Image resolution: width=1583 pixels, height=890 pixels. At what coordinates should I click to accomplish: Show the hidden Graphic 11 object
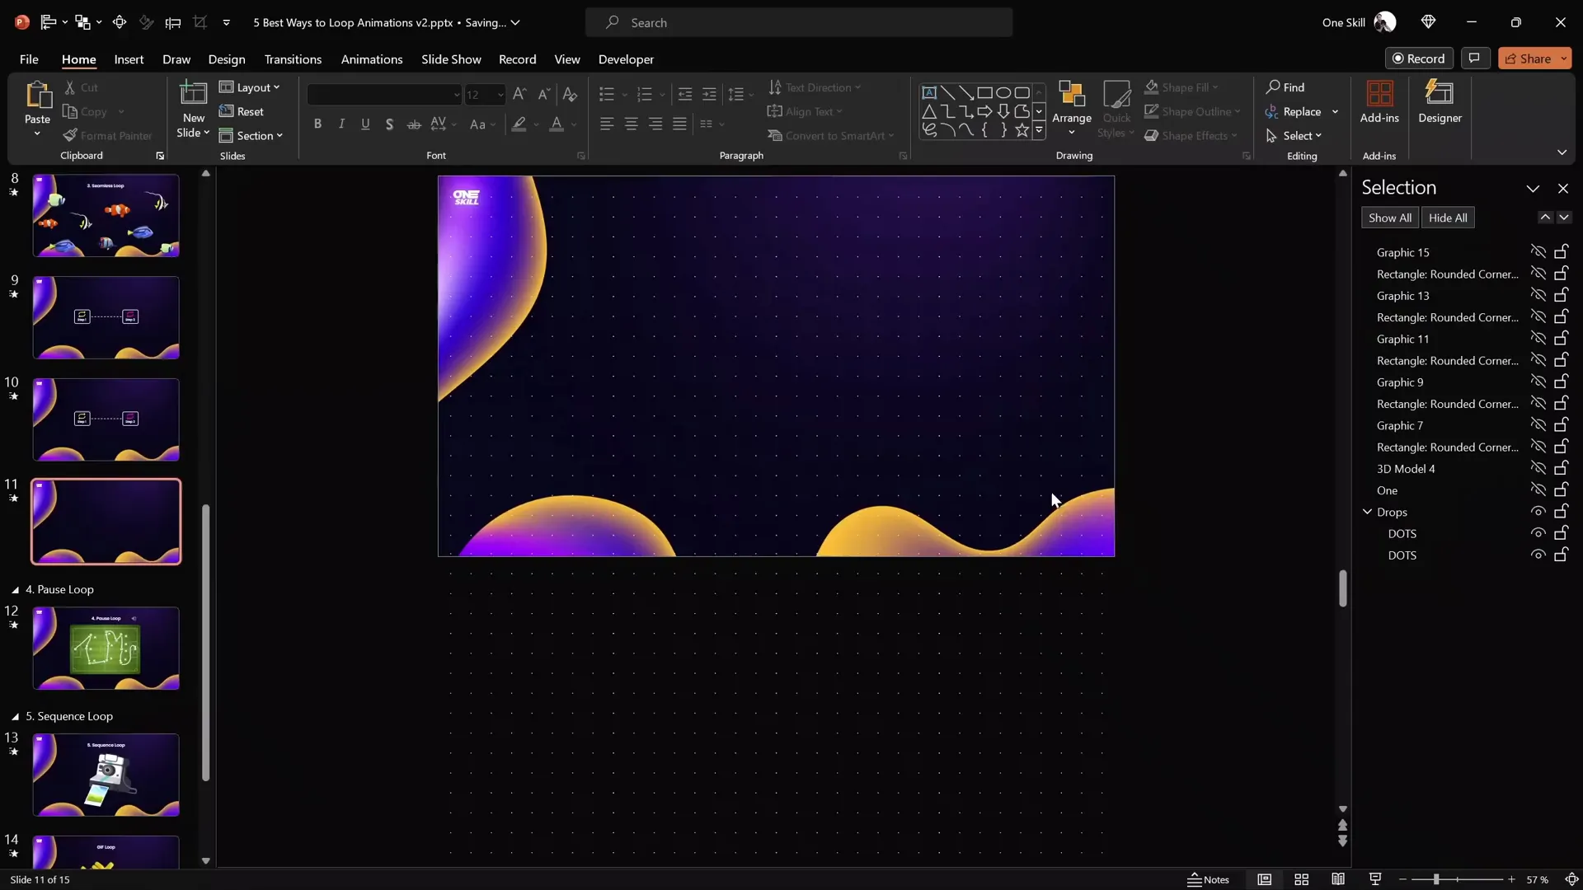click(x=1538, y=338)
